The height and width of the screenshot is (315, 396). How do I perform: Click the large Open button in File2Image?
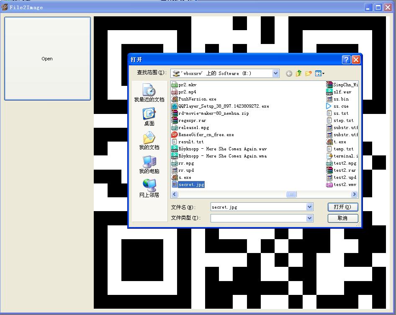point(47,59)
